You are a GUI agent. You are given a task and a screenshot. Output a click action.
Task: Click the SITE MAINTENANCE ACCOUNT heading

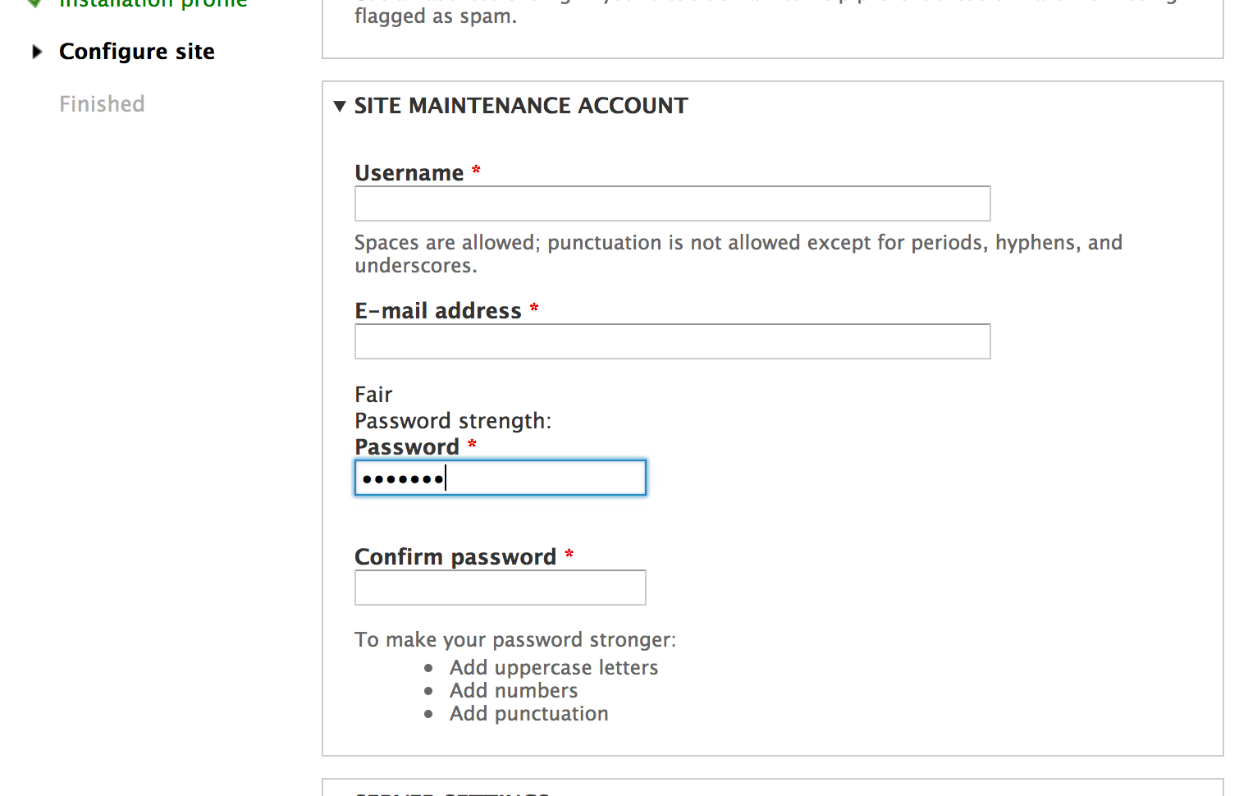point(520,105)
